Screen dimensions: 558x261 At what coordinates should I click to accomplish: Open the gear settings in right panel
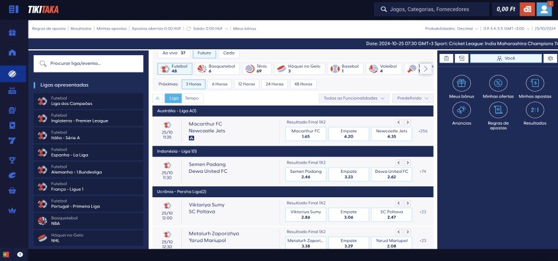[550, 59]
